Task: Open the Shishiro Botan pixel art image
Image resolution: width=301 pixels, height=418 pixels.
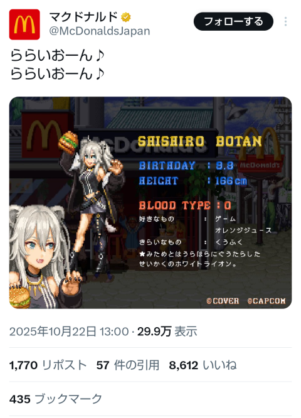Action: click(150, 202)
